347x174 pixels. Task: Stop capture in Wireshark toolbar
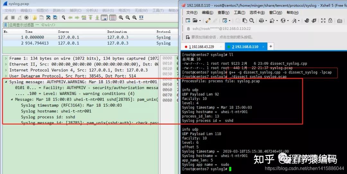coord(13,18)
